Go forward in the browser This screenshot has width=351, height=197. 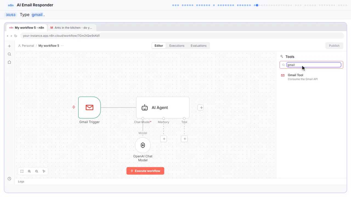coord(11,36)
